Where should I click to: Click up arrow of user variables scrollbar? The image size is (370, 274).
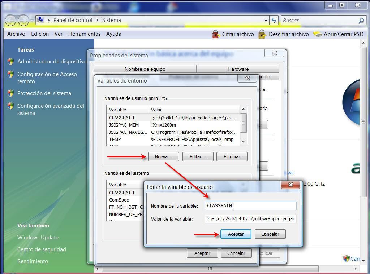pyautogui.click(x=243, y=109)
